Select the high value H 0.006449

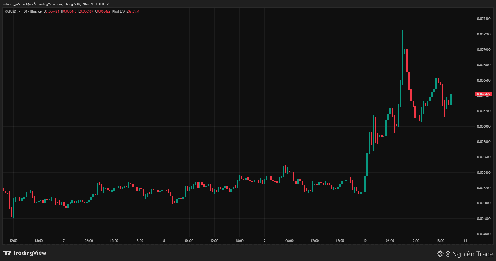coord(69,11)
